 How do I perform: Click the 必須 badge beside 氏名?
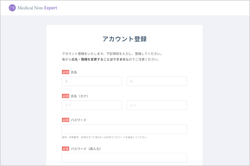66,72
